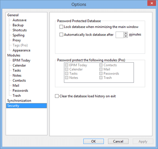
Task: Open EPIM Today module settings in tree
Action: point(21,60)
